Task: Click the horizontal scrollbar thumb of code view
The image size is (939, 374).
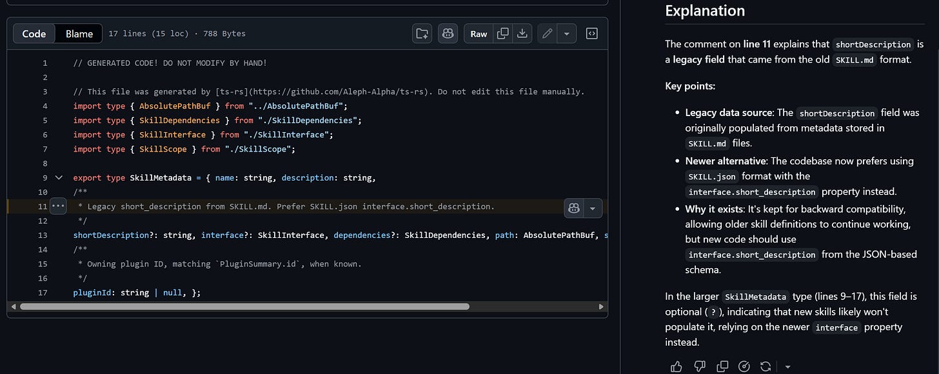Action: [244, 307]
